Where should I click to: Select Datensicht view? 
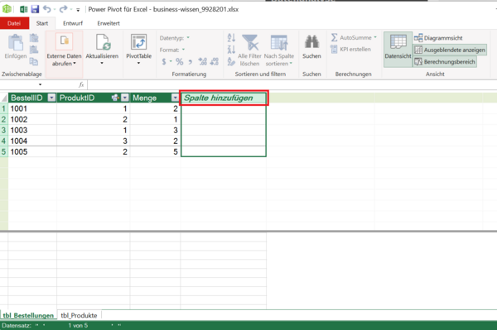[x=398, y=49]
